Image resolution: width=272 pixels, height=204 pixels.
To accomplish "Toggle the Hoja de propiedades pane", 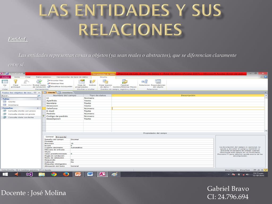I will pos(82,84).
